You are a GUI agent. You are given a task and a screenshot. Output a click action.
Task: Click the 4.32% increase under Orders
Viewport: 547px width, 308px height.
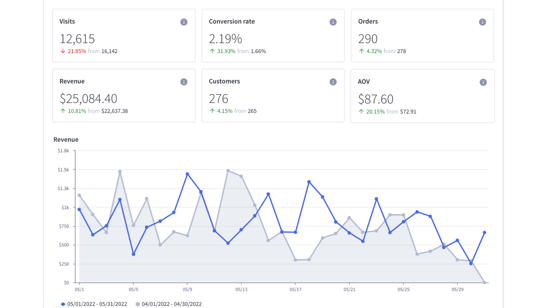[x=374, y=51]
